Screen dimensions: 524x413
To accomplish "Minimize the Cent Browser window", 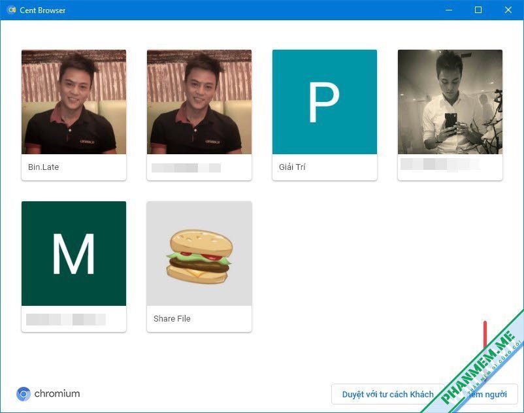I will click(x=449, y=10).
